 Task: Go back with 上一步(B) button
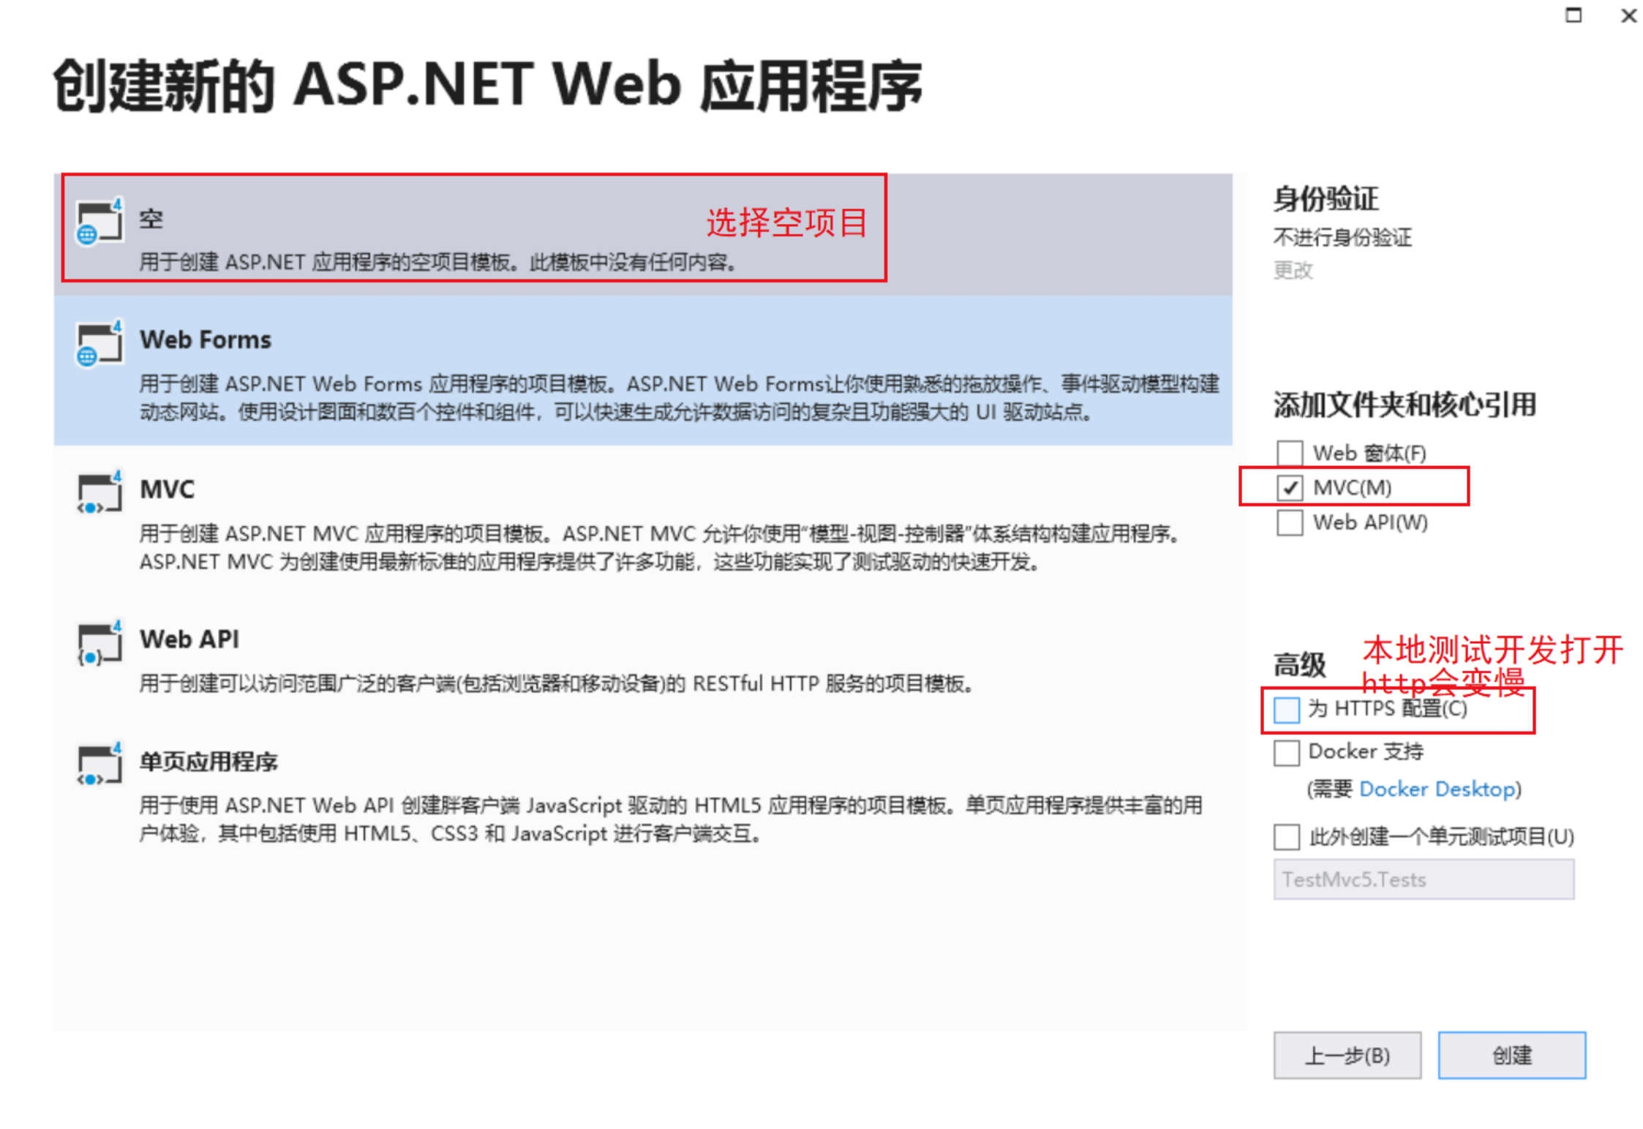point(1347,1055)
